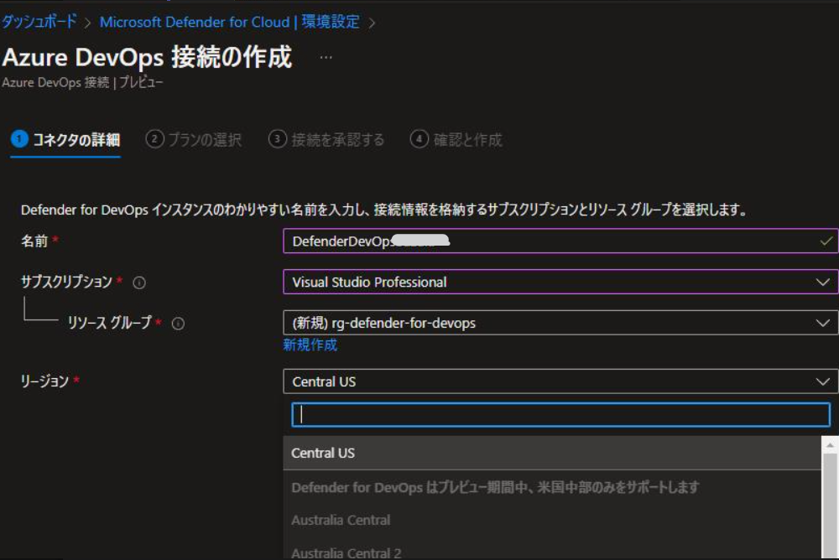Open the ellipsis menu beside the page title
This screenshot has height=560, width=839.
pyautogui.click(x=326, y=57)
